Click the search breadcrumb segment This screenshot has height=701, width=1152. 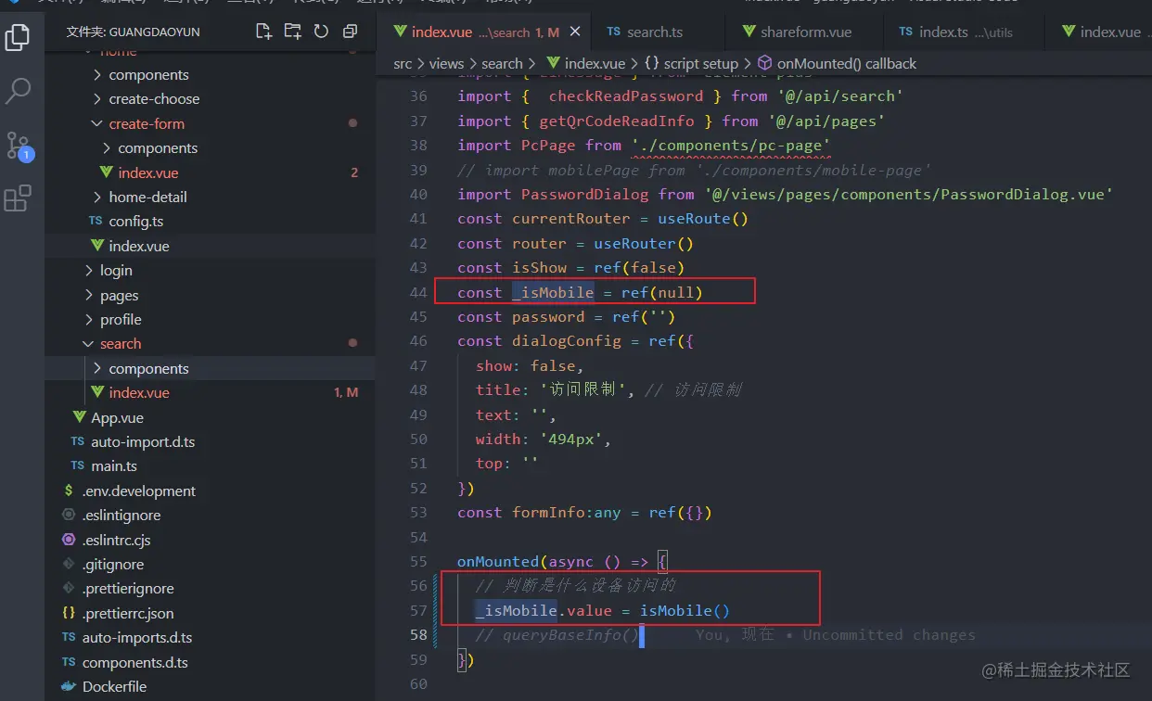pos(502,64)
